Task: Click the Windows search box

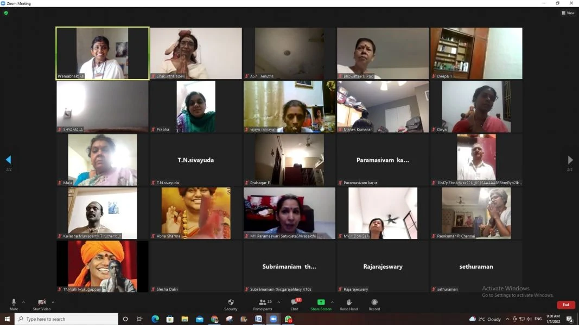Action: (x=66, y=318)
